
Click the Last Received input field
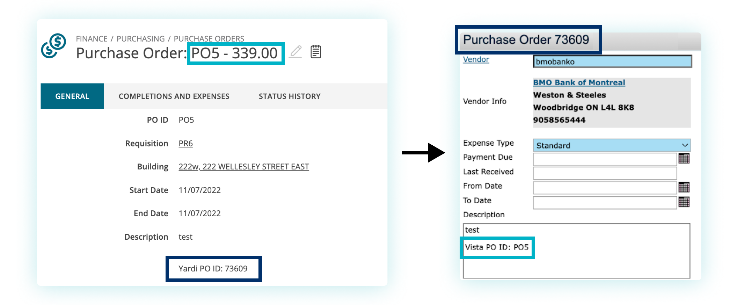click(x=605, y=173)
